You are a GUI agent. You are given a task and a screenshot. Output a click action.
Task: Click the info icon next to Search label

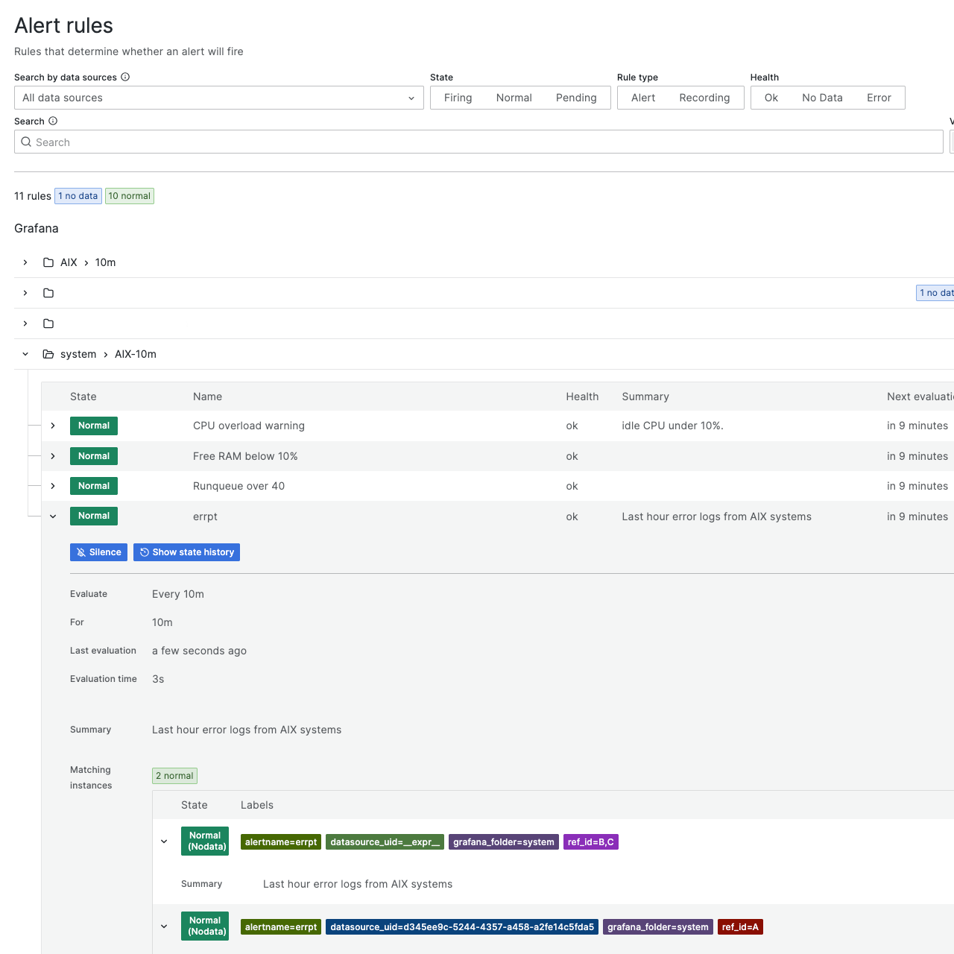pos(53,121)
